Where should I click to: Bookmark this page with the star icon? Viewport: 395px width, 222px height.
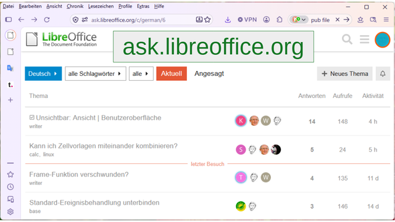tap(207, 20)
